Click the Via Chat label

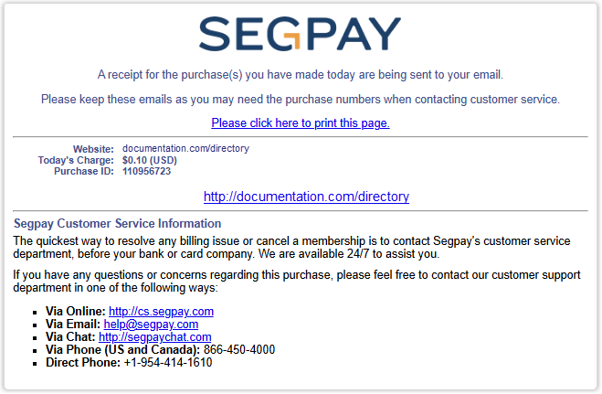click(70, 336)
